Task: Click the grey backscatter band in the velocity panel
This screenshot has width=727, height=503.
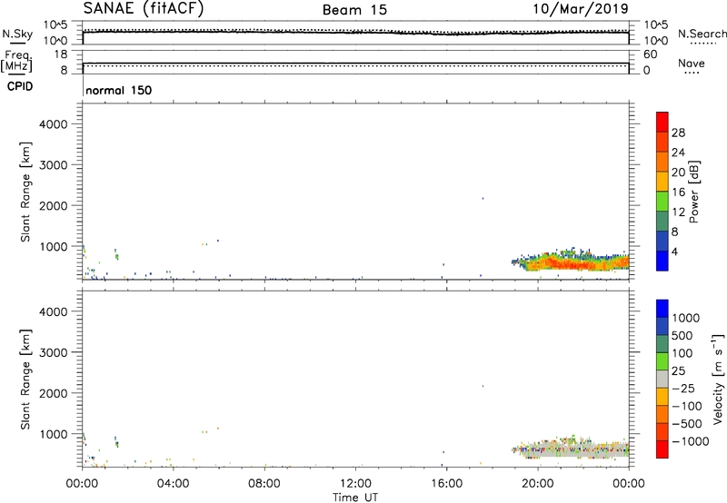Action: point(573,449)
